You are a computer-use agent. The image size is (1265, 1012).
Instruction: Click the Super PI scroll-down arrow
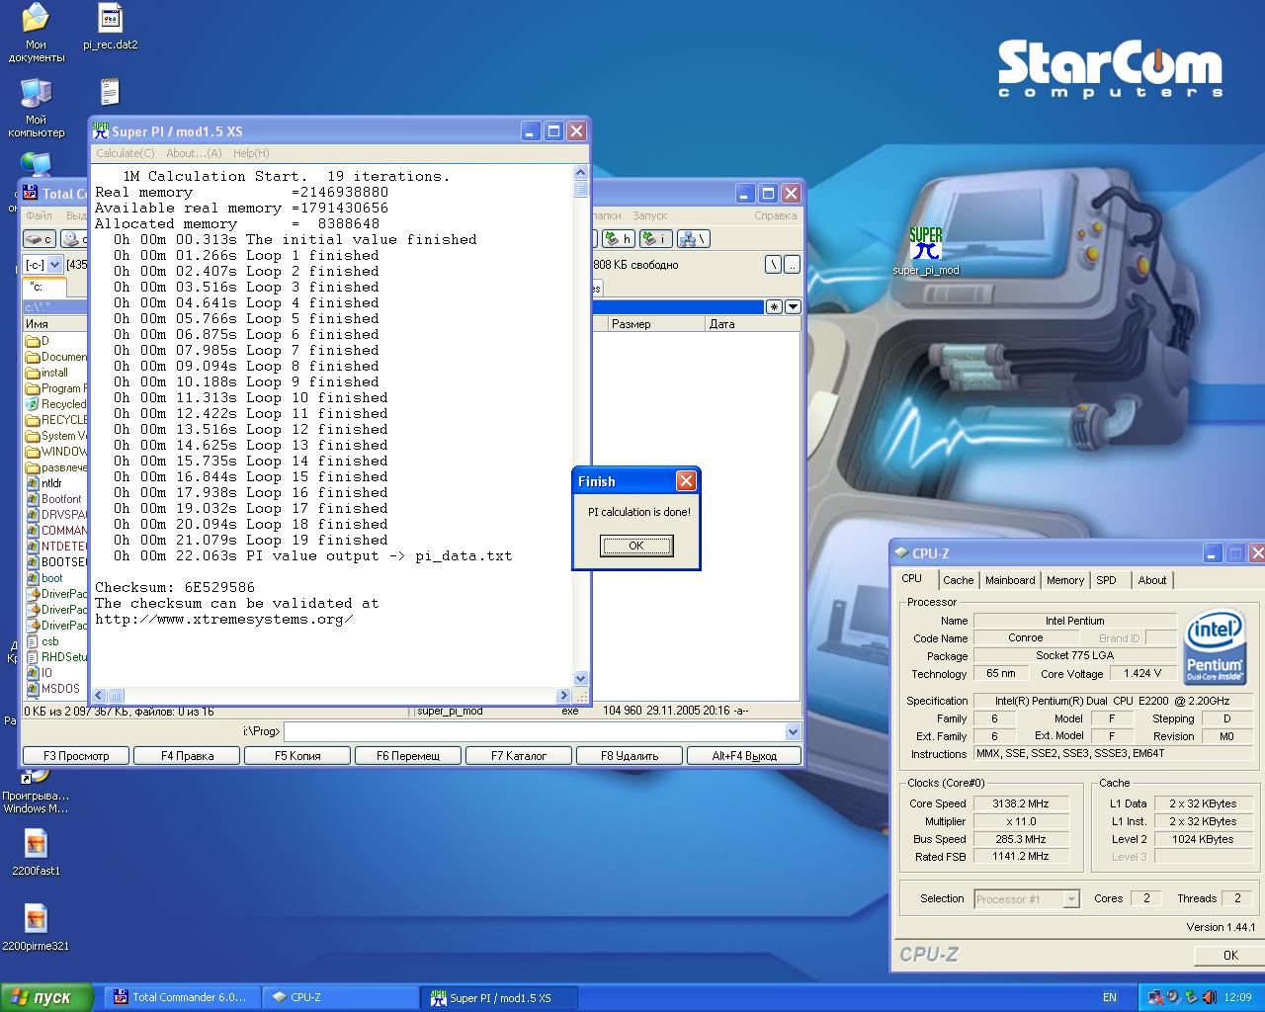pyautogui.click(x=580, y=679)
